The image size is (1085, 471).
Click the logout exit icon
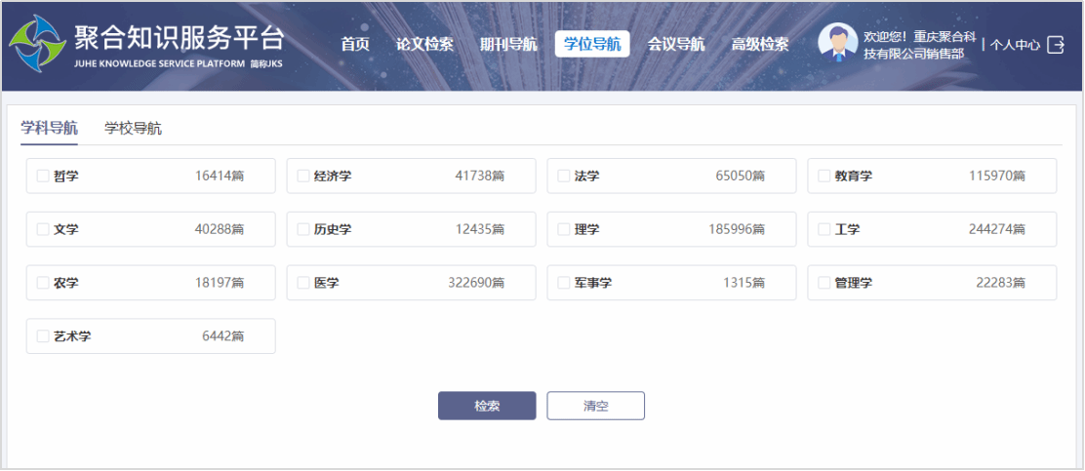coord(1056,44)
